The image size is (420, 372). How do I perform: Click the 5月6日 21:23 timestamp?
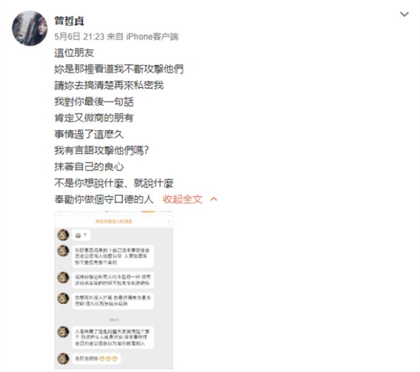[79, 37]
